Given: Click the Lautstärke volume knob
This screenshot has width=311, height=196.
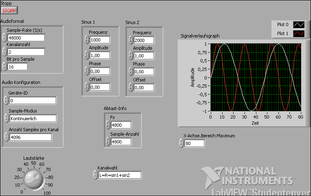Looking at the screenshot, I should point(33,179).
